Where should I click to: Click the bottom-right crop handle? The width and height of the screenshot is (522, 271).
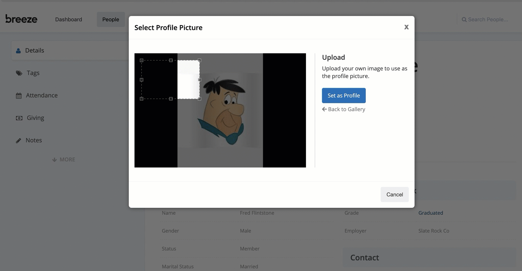[x=200, y=99]
